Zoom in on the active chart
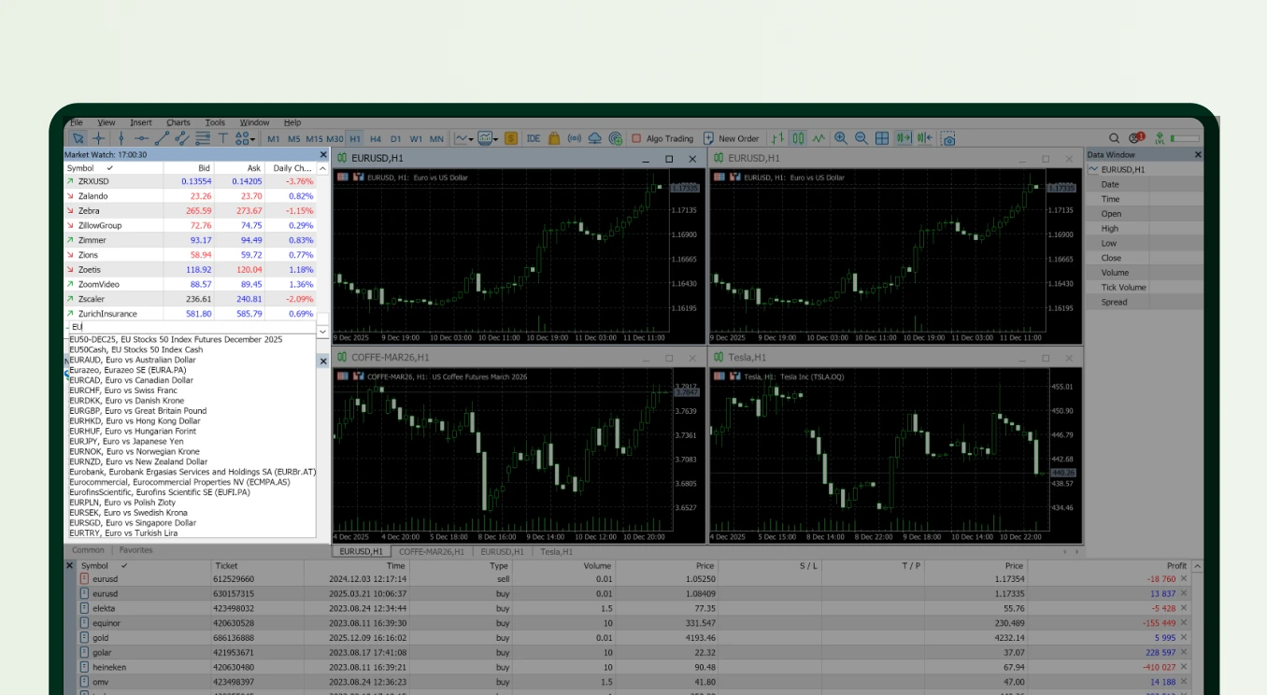 (840, 137)
